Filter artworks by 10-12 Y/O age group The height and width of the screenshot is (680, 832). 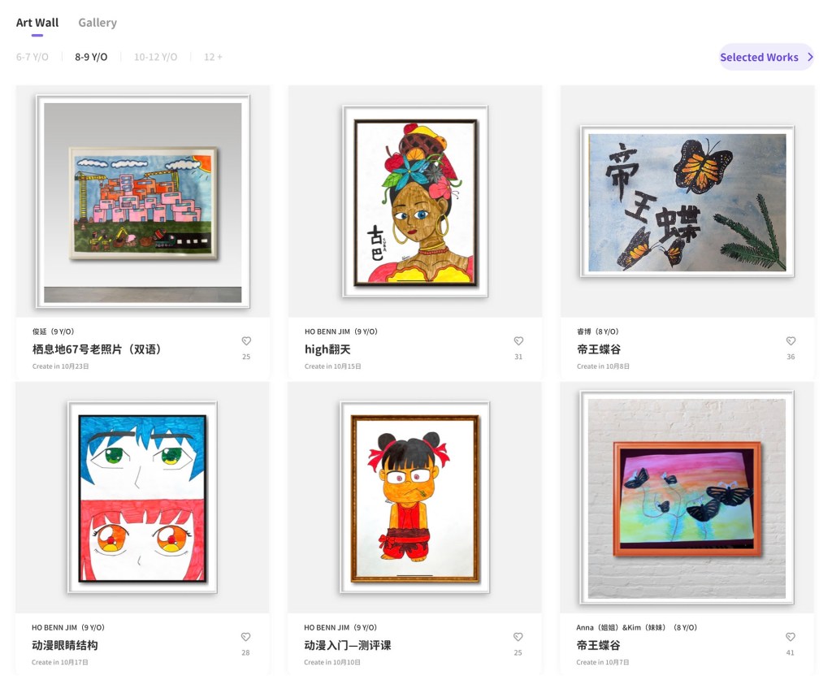click(x=155, y=57)
